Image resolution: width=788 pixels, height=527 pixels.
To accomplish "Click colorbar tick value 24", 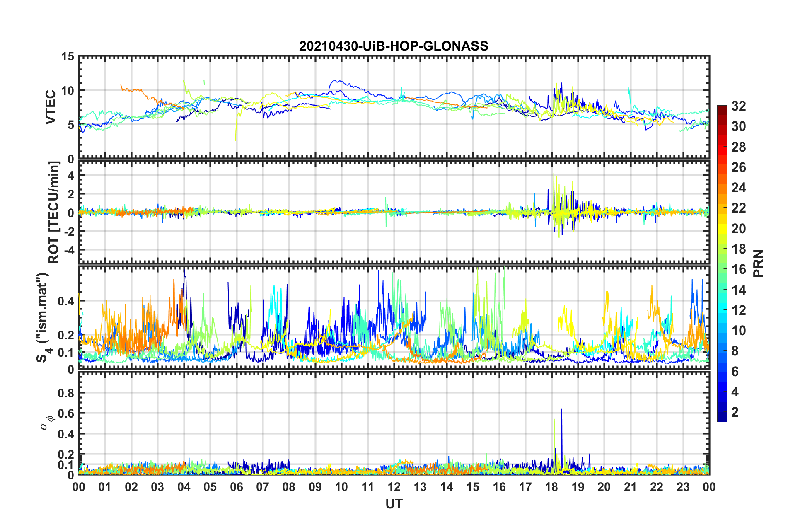I will 739,188.
